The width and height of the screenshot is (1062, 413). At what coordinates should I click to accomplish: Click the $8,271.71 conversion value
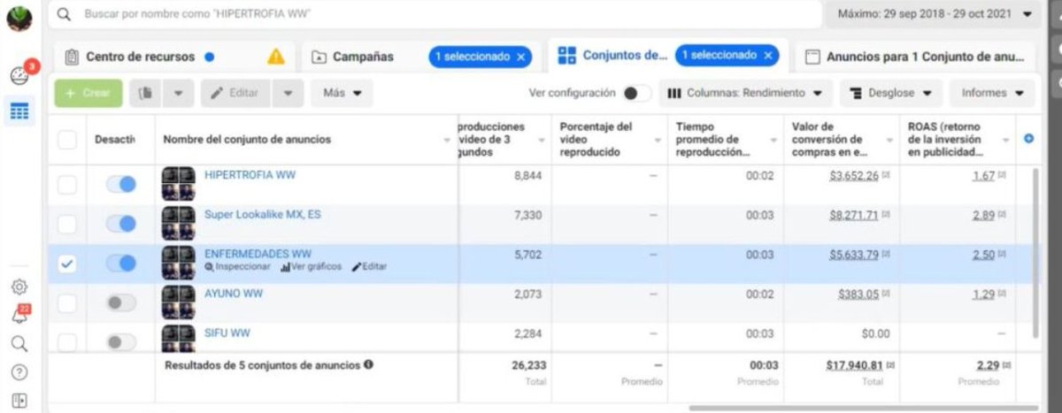tap(854, 215)
